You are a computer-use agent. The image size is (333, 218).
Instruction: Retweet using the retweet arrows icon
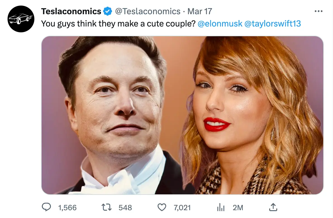[x=106, y=207]
